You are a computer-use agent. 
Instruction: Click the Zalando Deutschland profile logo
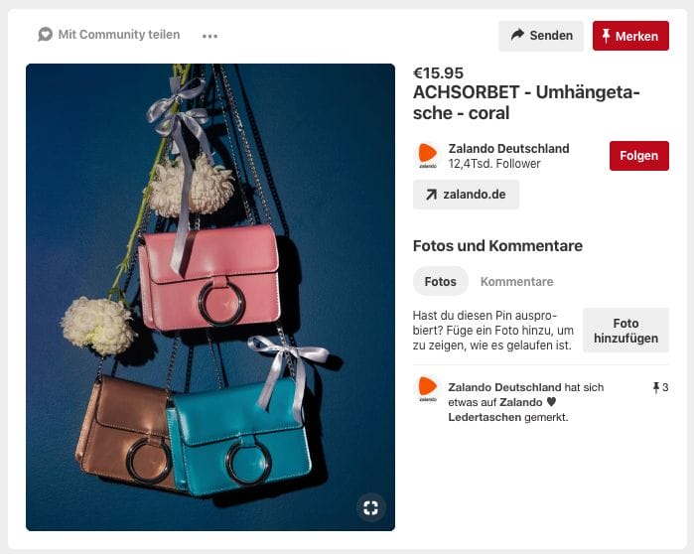(x=428, y=155)
